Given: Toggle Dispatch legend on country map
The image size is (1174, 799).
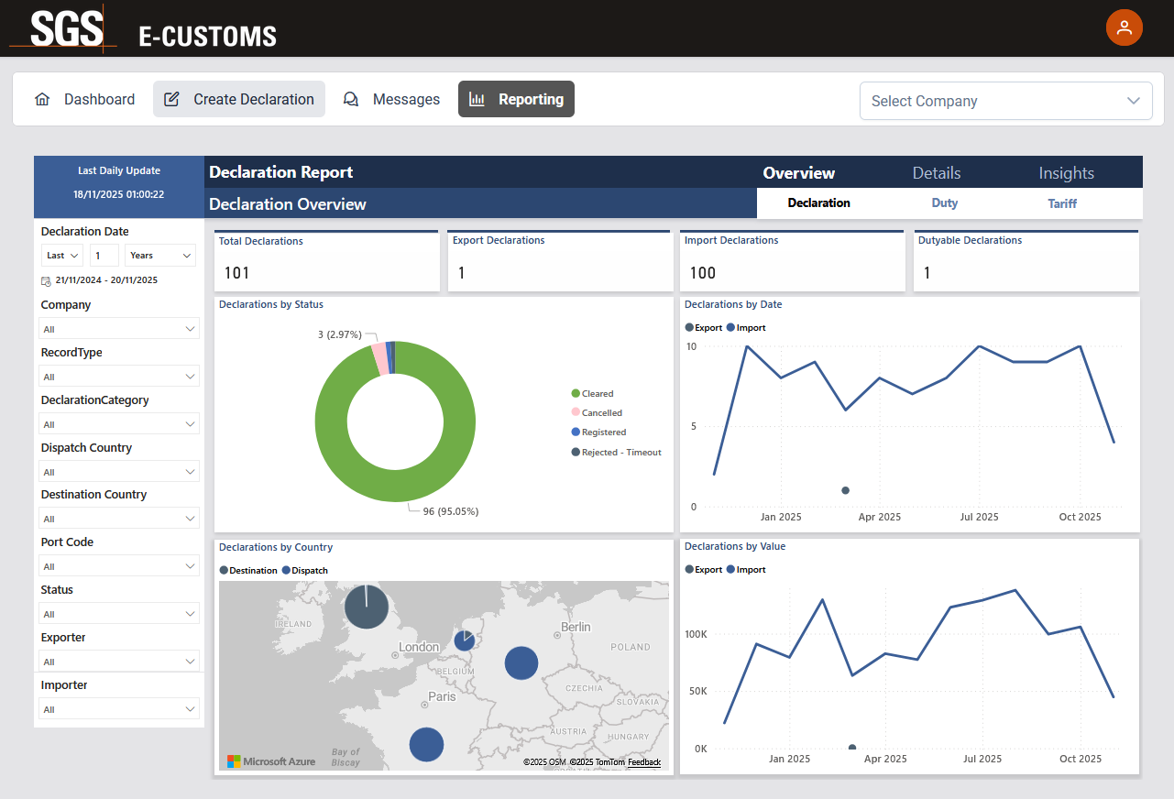Looking at the screenshot, I should (x=309, y=571).
